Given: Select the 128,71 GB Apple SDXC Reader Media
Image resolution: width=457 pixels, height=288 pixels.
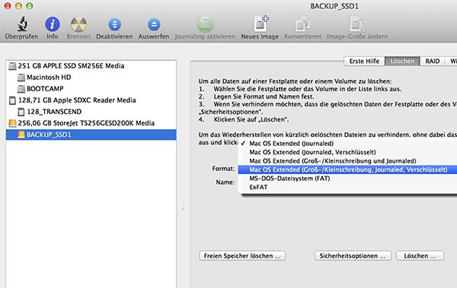Looking at the screenshot, I should pyautogui.click(x=91, y=100).
